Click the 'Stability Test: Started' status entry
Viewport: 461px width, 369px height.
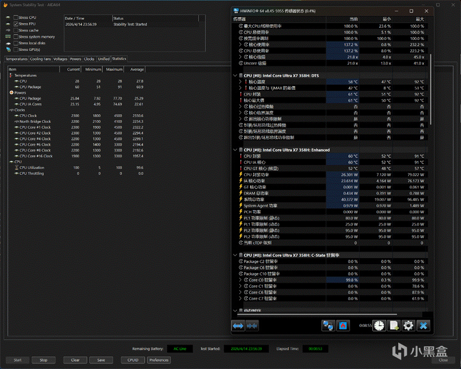point(130,24)
